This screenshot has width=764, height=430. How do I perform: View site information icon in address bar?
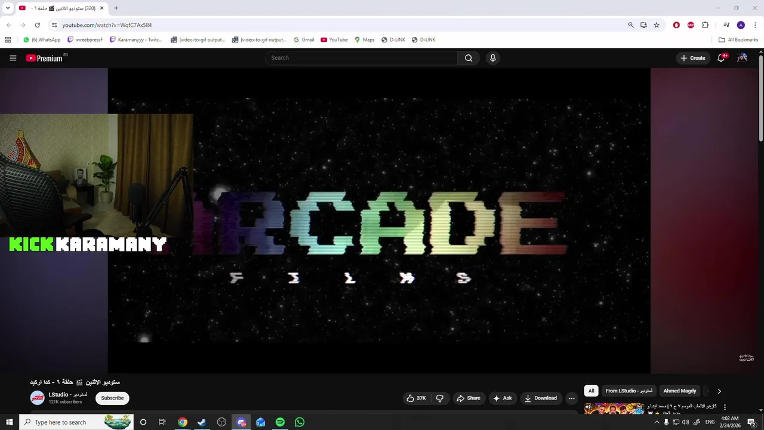point(54,25)
